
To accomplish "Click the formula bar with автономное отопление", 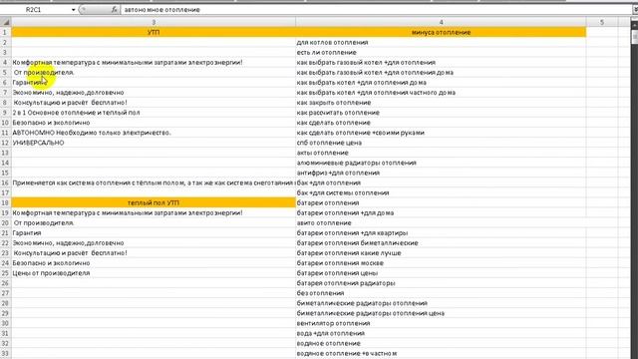I will pyautogui.click(x=376, y=9).
